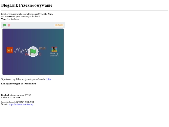Click the small green flag in player toolbar
The width and height of the screenshot is (169, 127).
pos(5,25)
